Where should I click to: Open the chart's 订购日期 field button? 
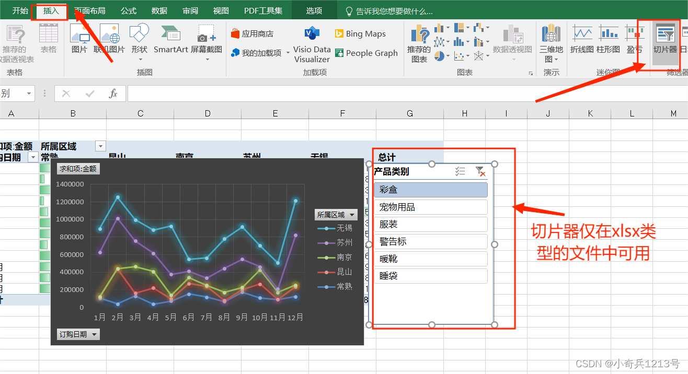78,334
